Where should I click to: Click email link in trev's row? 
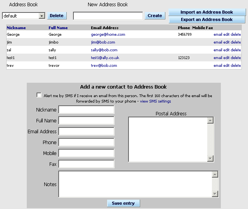(x=218, y=66)
